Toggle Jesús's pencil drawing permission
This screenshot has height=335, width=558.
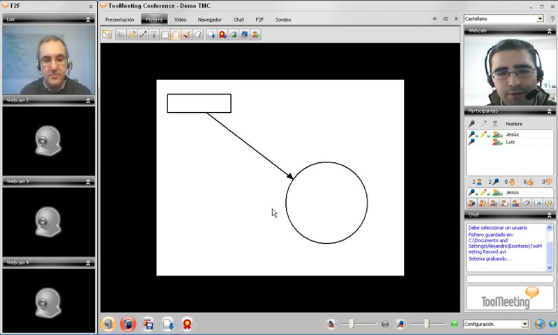tap(483, 134)
